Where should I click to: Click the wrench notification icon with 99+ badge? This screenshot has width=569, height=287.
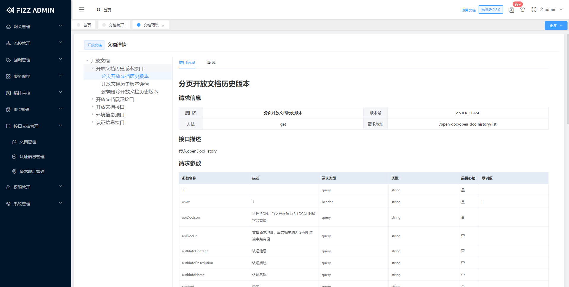(511, 10)
